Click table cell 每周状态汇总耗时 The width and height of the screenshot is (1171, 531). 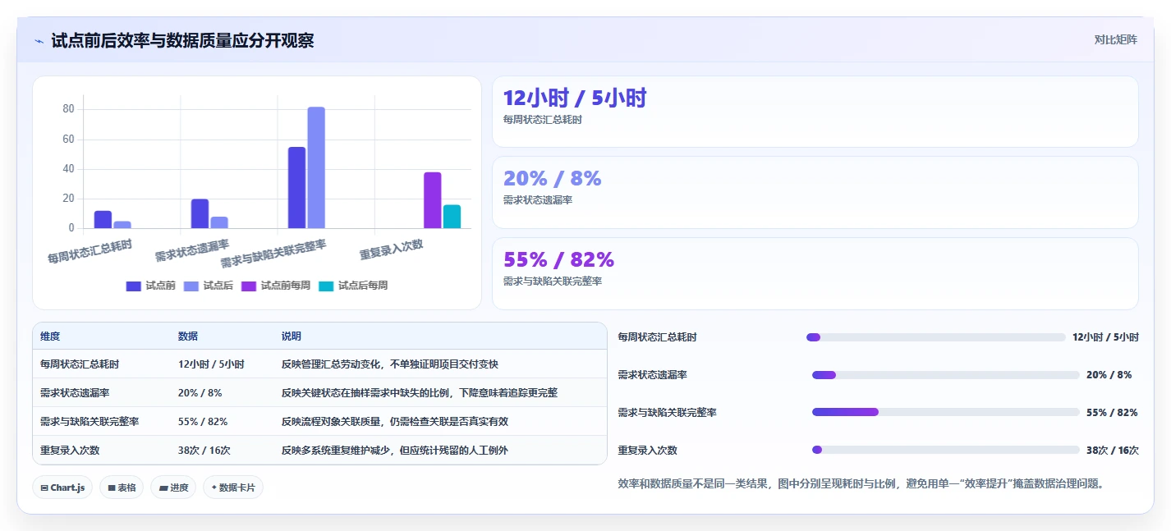pyautogui.click(x=80, y=364)
